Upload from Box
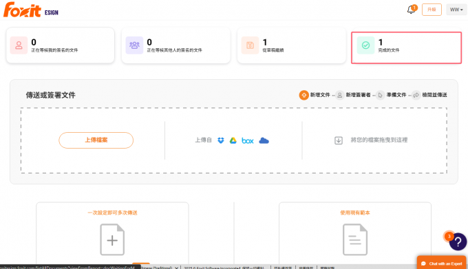Viewport: 468px width, 269px height. pos(248,140)
